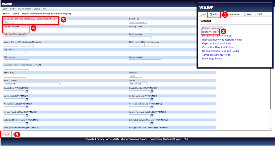Focus the Ship From Extension field
The width and height of the screenshot is (275, 146).
(x=153, y=45)
